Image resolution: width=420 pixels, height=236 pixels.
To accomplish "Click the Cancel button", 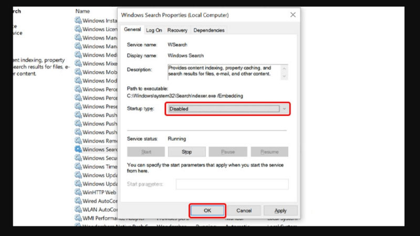I will pyautogui.click(x=244, y=210).
